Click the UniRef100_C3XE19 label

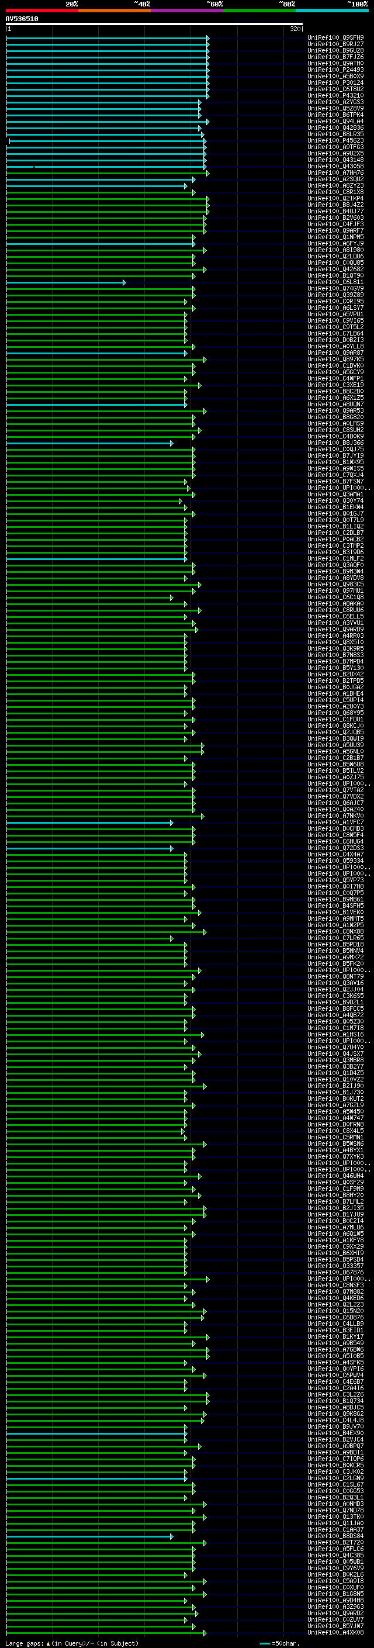pyautogui.click(x=335, y=385)
